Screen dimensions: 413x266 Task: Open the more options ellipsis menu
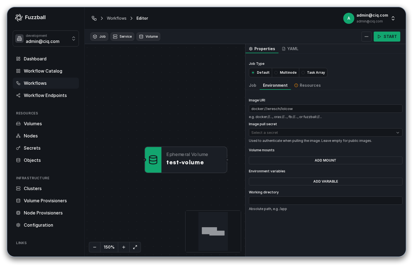366,37
